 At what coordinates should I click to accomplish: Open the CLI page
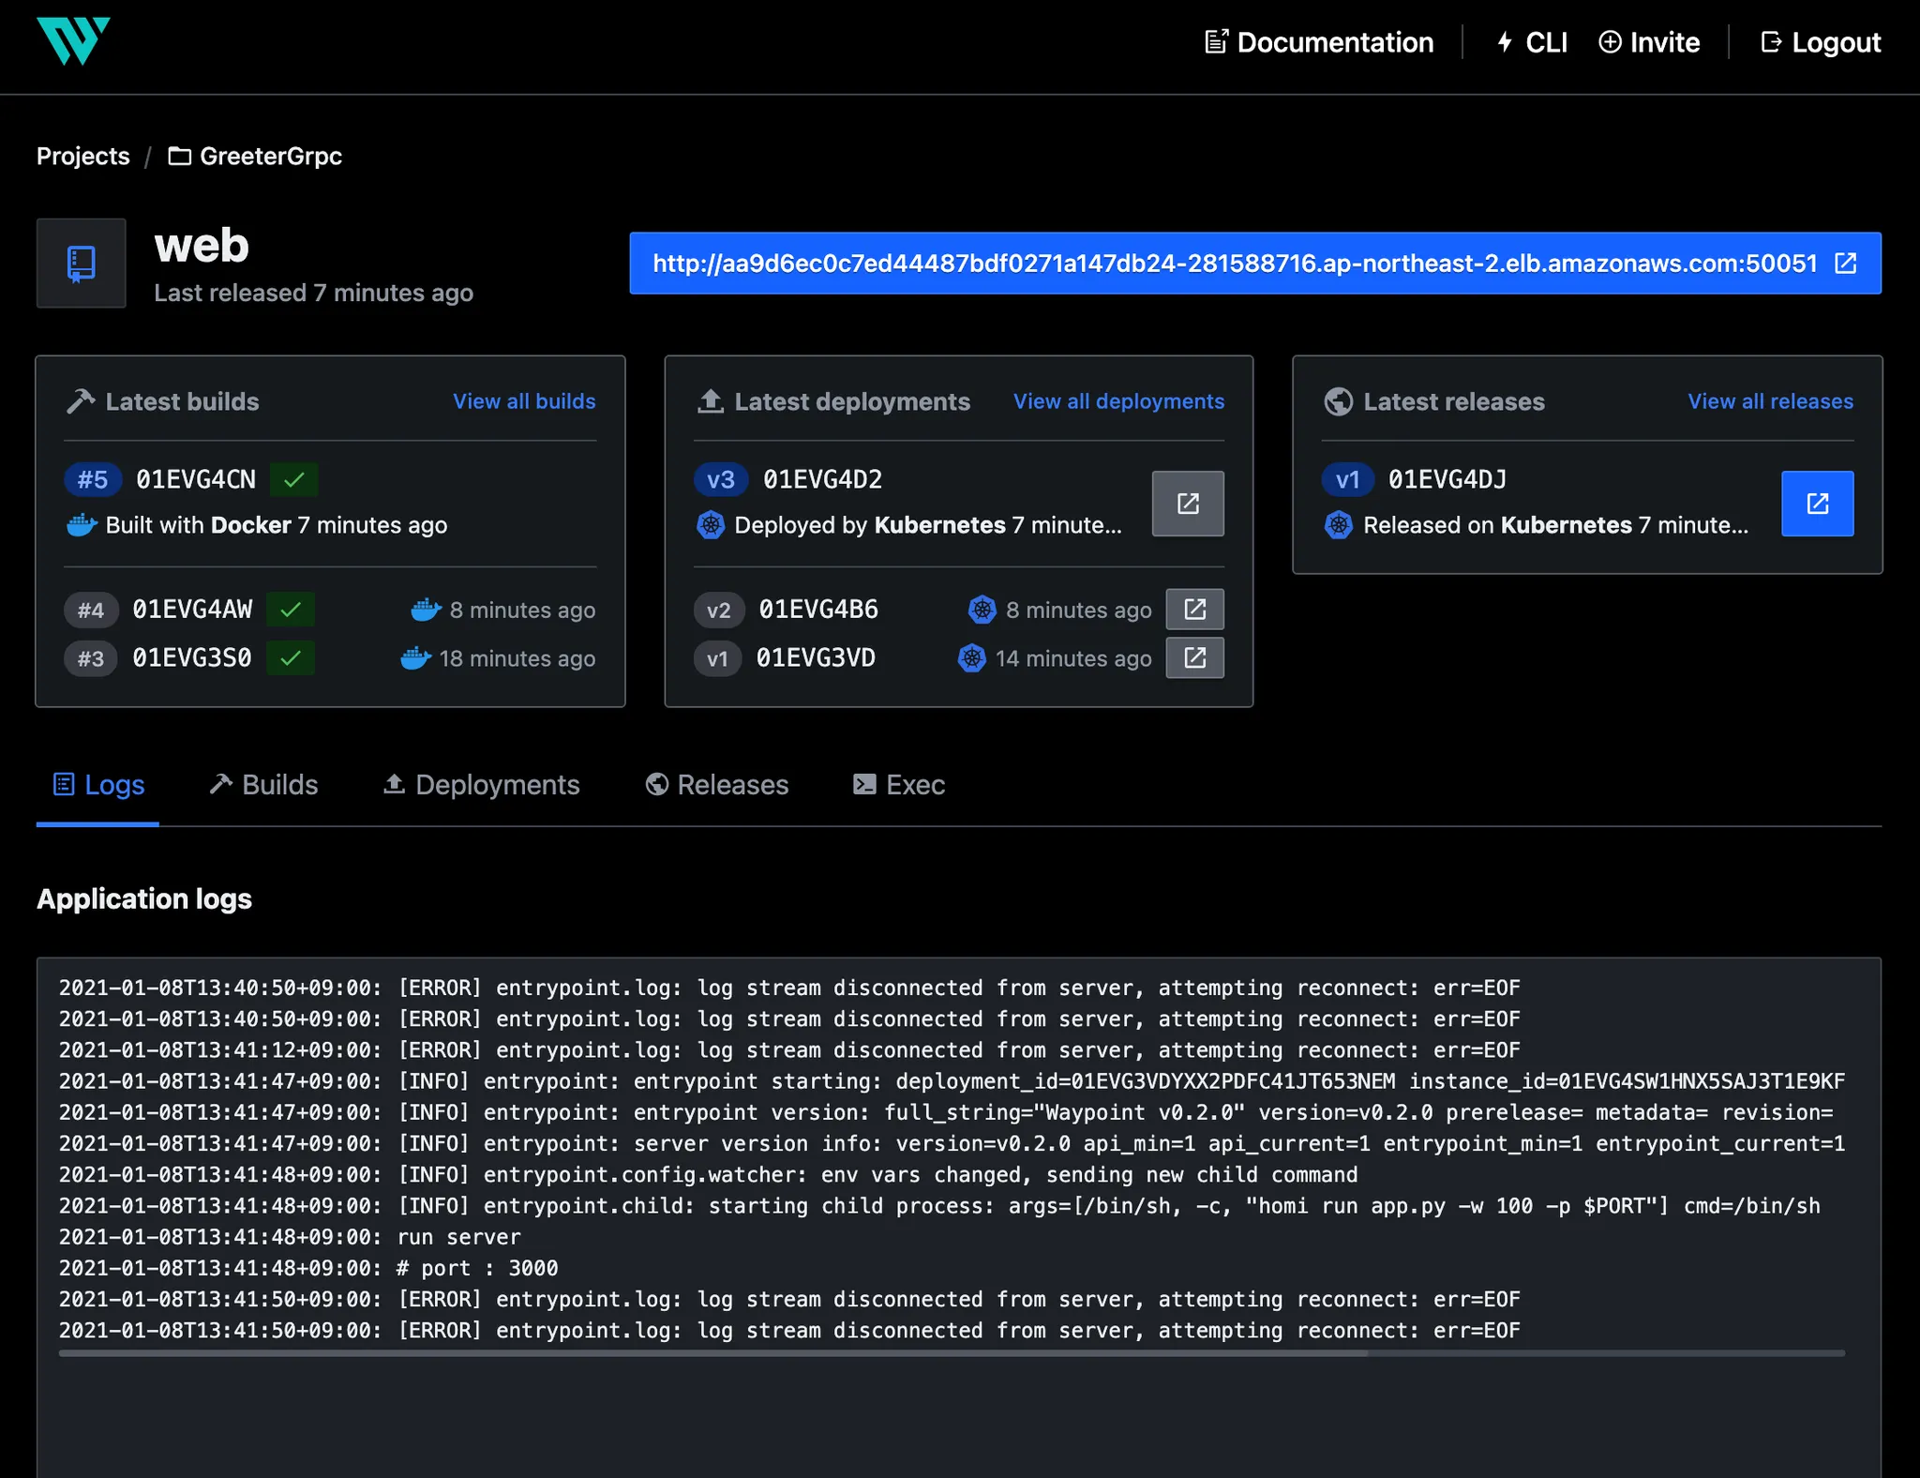click(x=1532, y=42)
